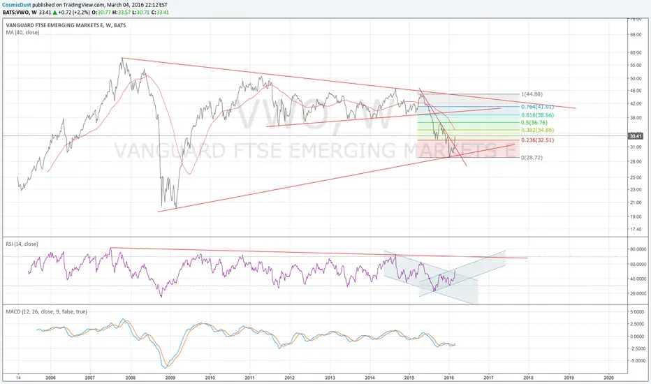
Task: Open the CosmicDust author profile link
Action: click(17, 5)
